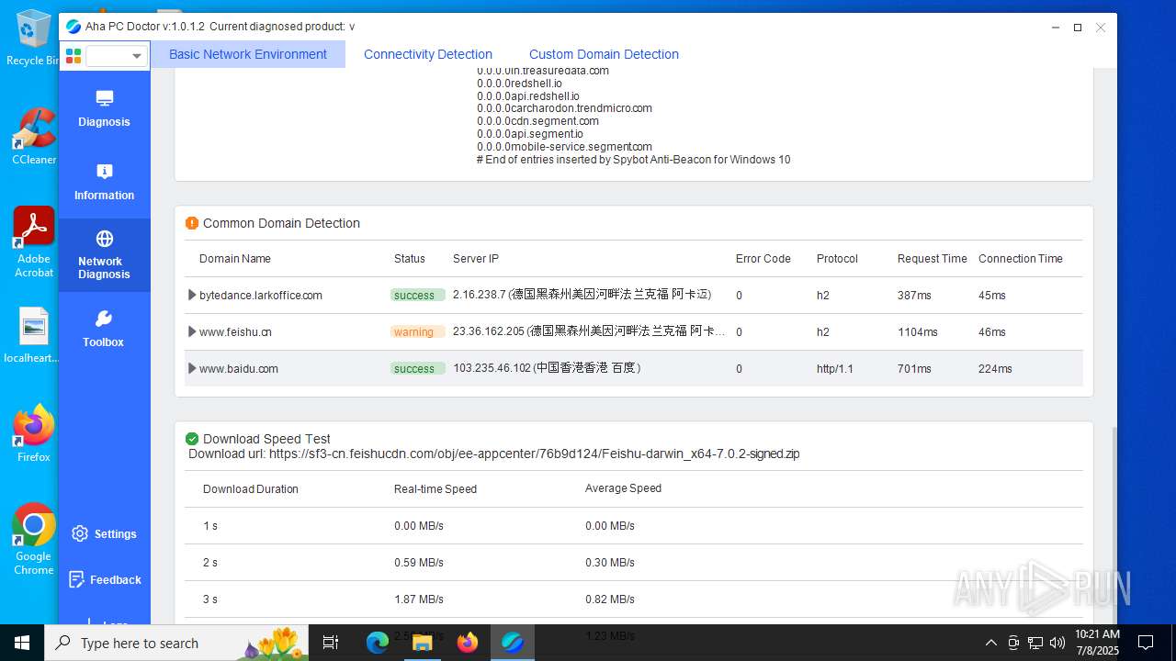This screenshot has width=1176, height=661.
Task: Open File Explorer from taskbar
Action: 422,643
